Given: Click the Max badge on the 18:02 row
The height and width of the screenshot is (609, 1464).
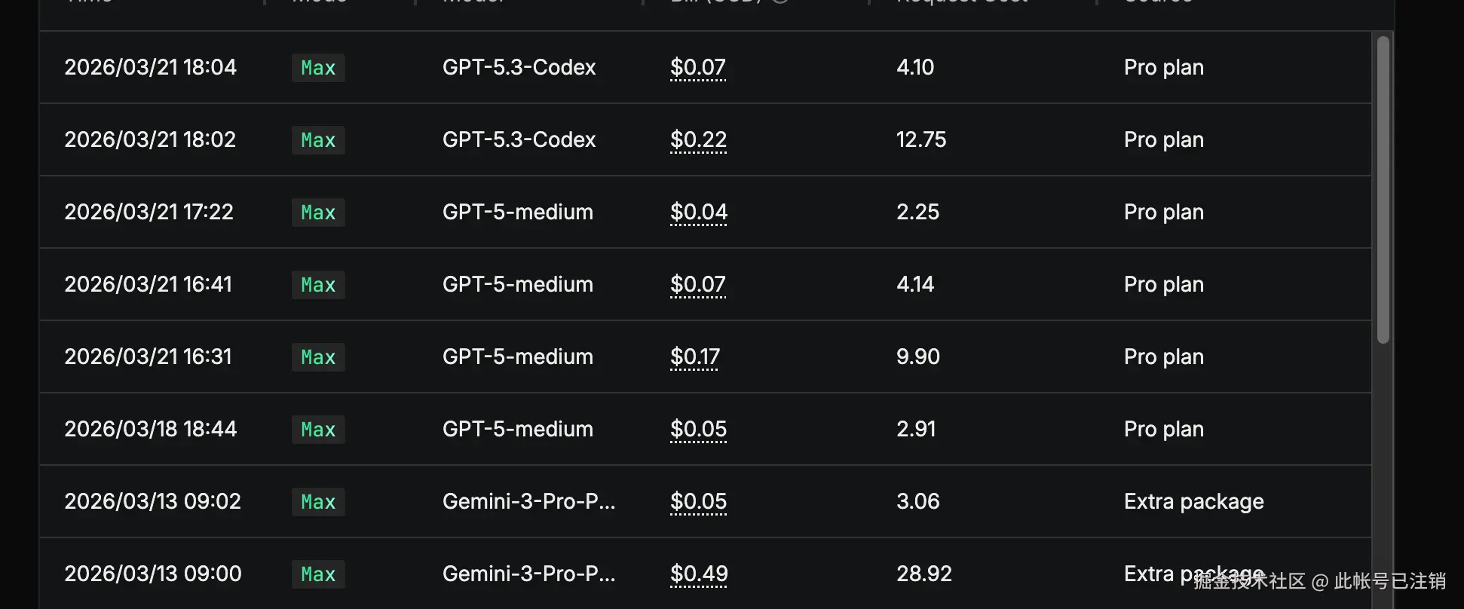Looking at the screenshot, I should click(x=318, y=140).
